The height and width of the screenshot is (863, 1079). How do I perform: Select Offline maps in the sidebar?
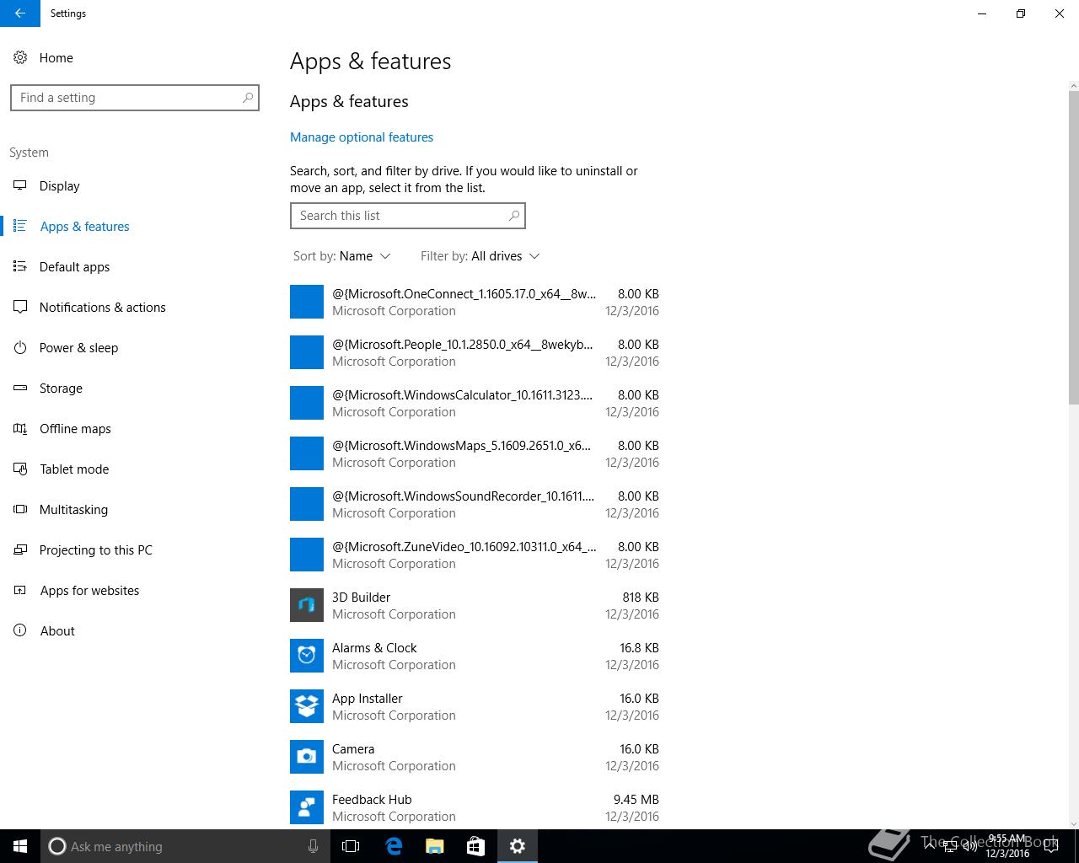(75, 428)
